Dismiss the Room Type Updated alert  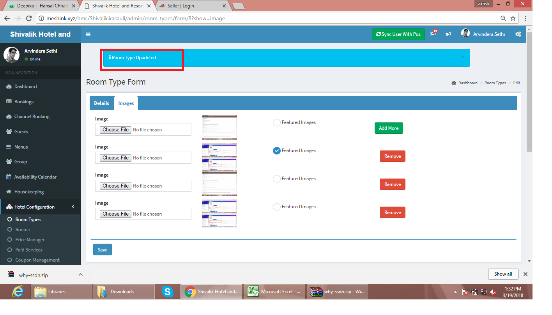coord(463,57)
